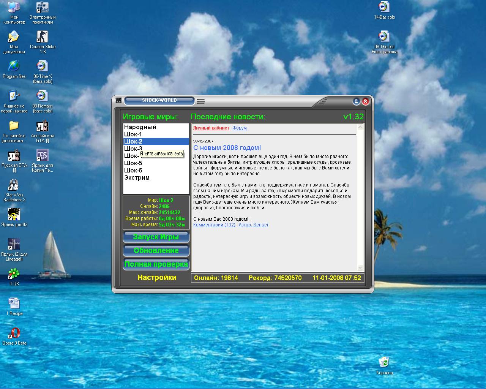Select the 14-Bas solo media file icon
486x389 pixels.
384,7
